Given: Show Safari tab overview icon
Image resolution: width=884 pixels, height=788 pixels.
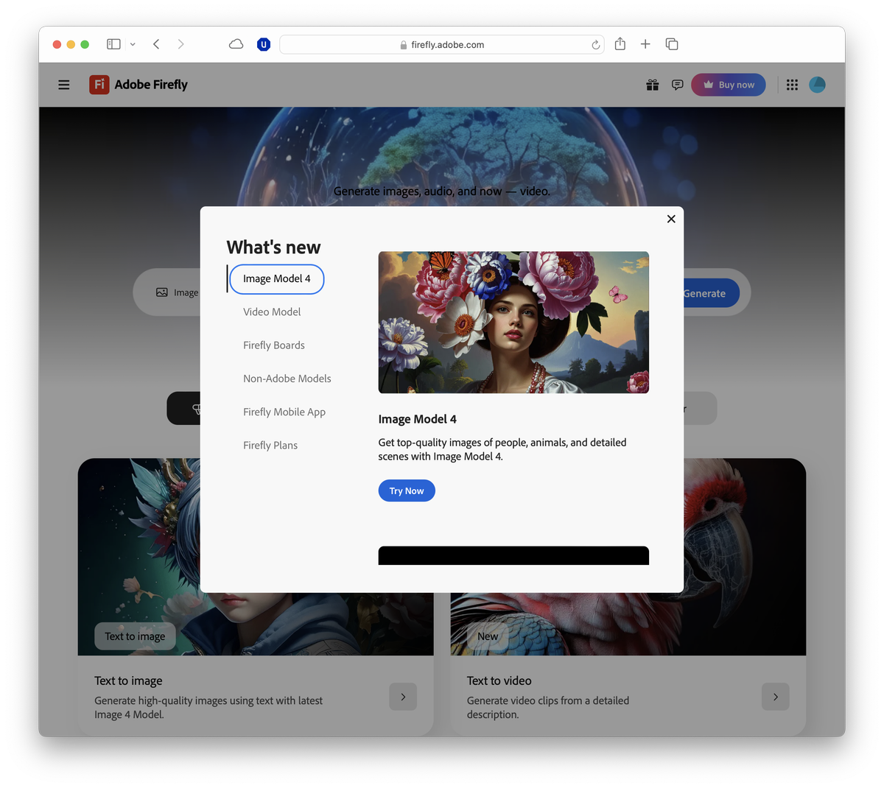Looking at the screenshot, I should tap(672, 44).
